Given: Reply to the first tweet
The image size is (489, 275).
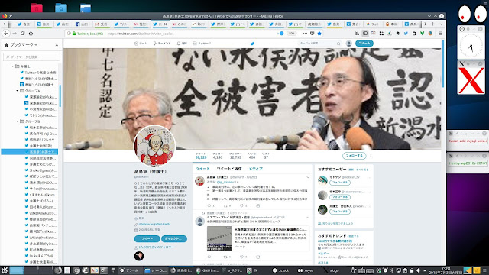Looking at the screenshot, I should click(209, 205).
